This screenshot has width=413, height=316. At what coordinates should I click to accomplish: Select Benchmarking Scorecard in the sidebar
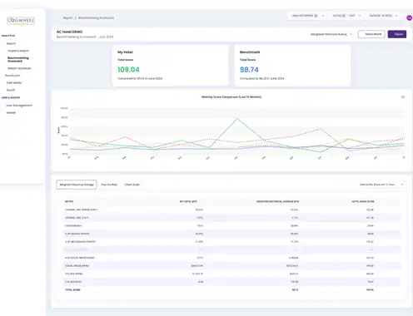point(18,59)
